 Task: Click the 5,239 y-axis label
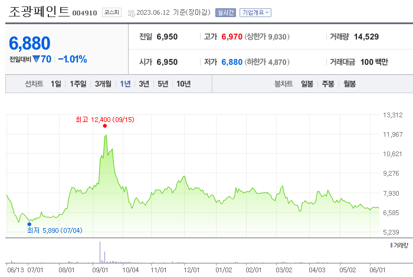(391, 232)
